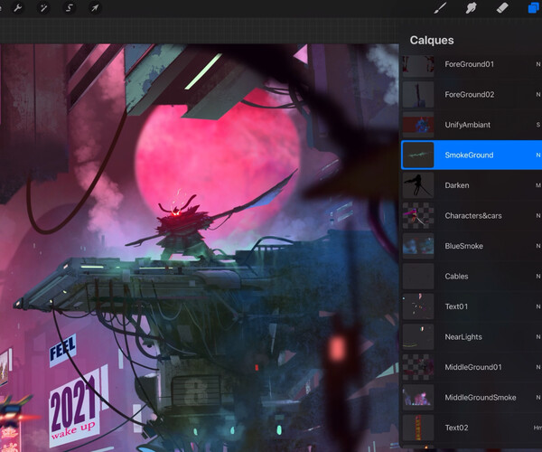The height and width of the screenshot is (452, 542).
Task: Open UnifyAmbiant blend mode S
Action: 537,125
